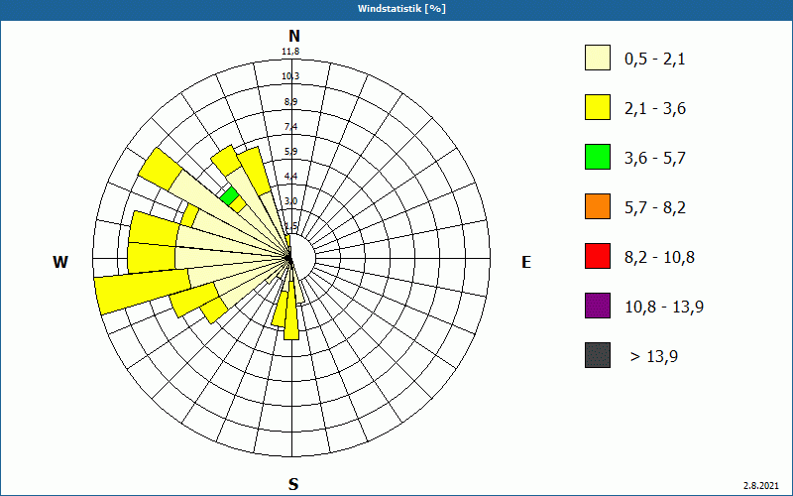This screenshot has width=793, height=496.
Task: Click the dark gray > 13,9 legend swatch
Action: 598,355
